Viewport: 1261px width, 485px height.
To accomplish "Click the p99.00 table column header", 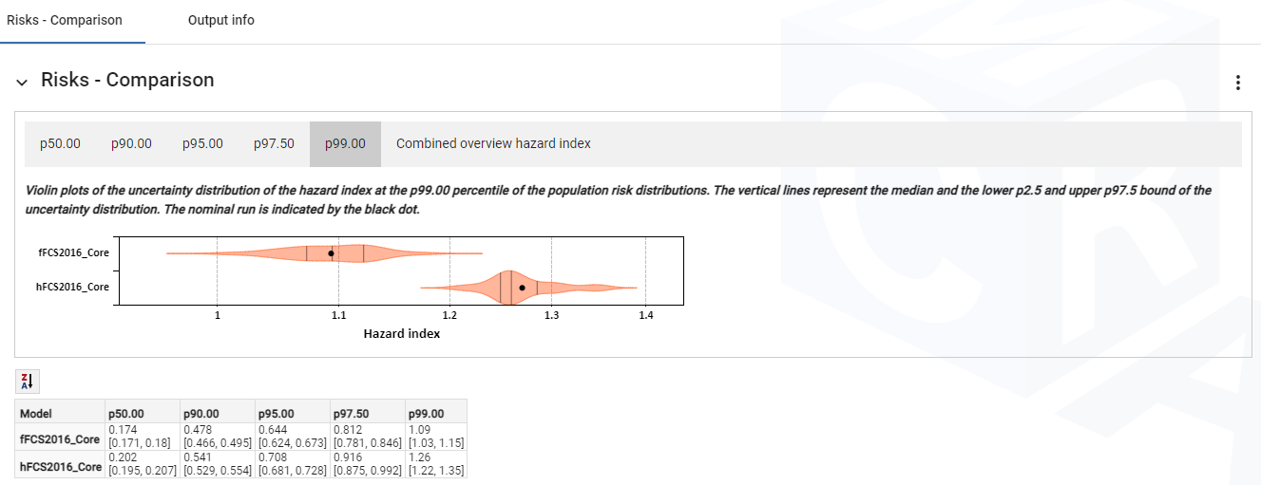I will click(426, 414).
